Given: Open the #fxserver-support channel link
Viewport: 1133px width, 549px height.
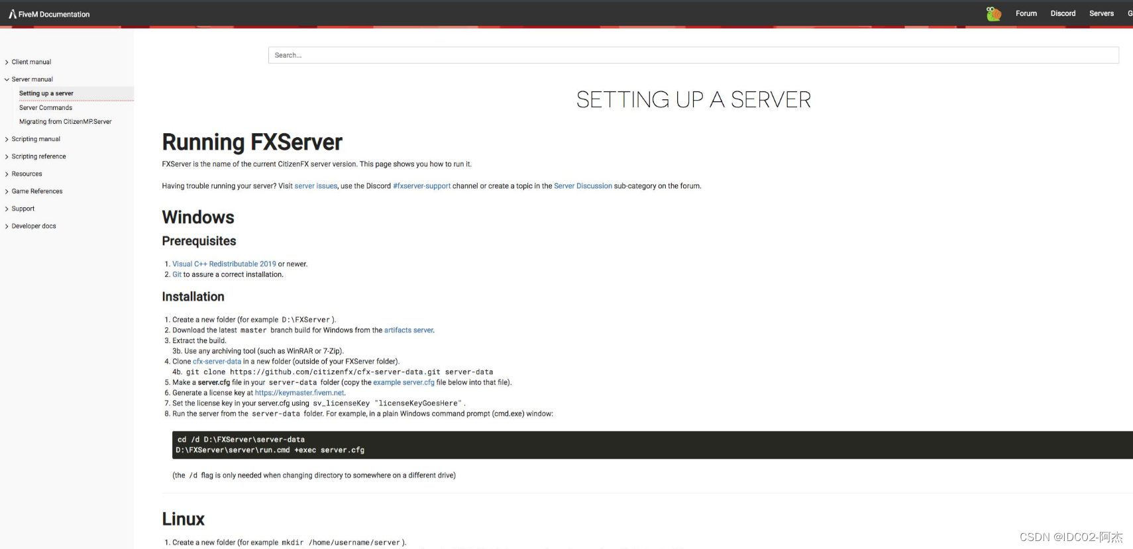Looking at the screenshot, I should pyautogui.click(x=422, y=186).
